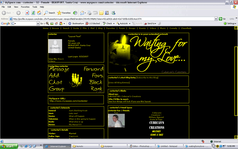Image resolution: width=238 pixels, height=149 pixels.
Task: Click the Edit page toolbar icon
Action: 95,13
